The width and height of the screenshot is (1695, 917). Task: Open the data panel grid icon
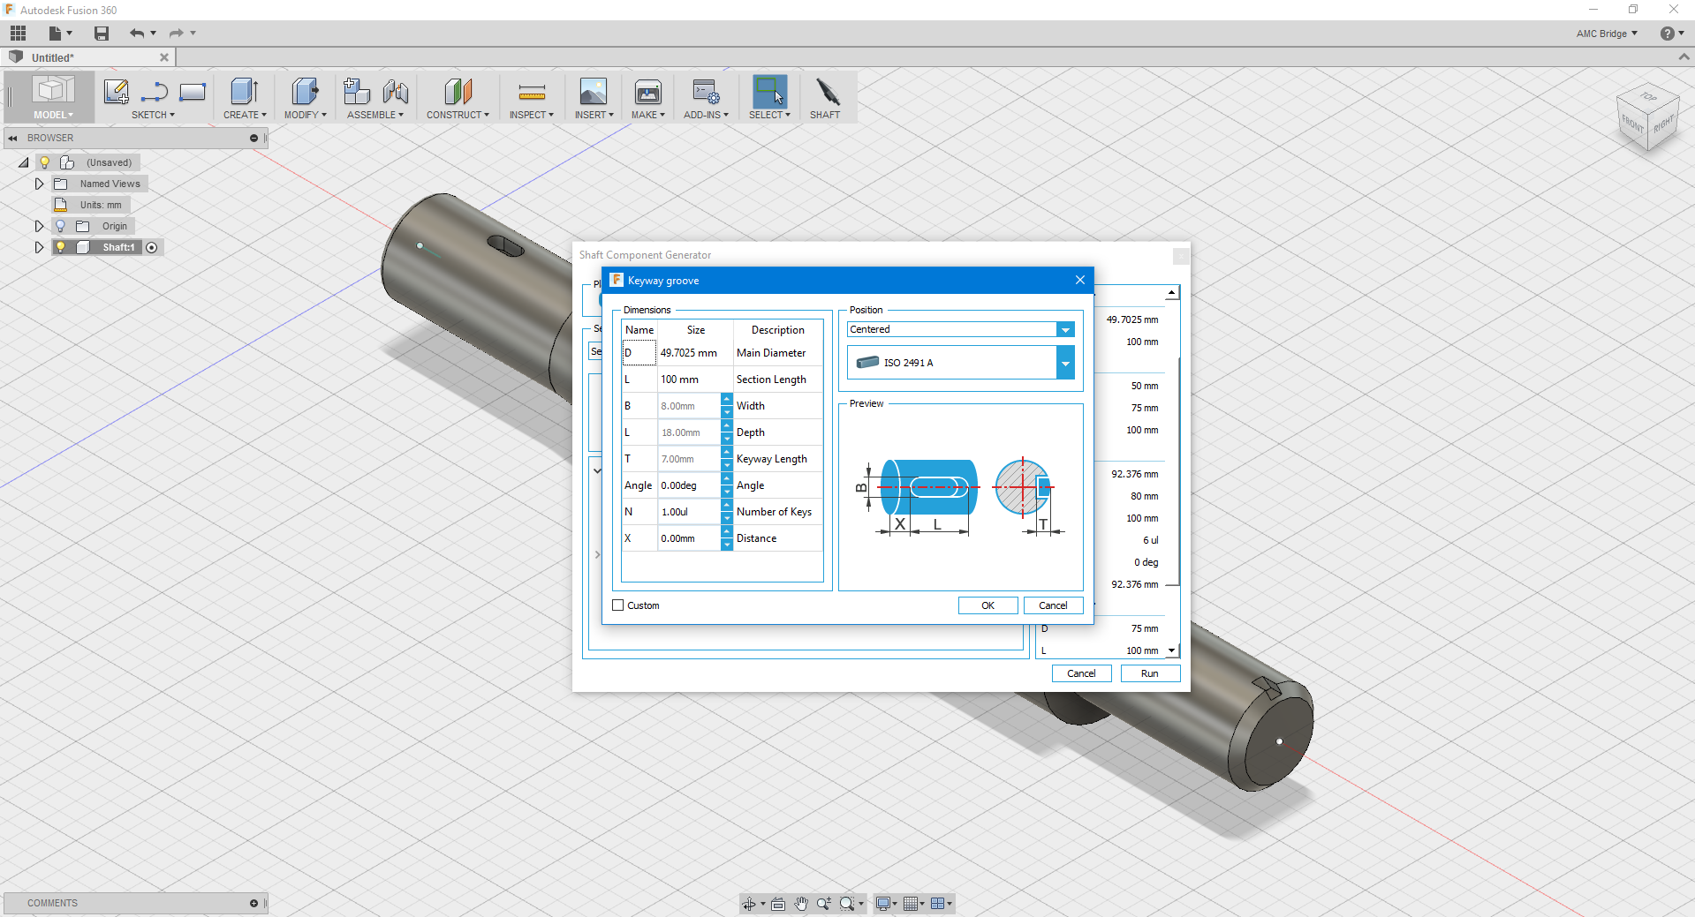point(19,34)
